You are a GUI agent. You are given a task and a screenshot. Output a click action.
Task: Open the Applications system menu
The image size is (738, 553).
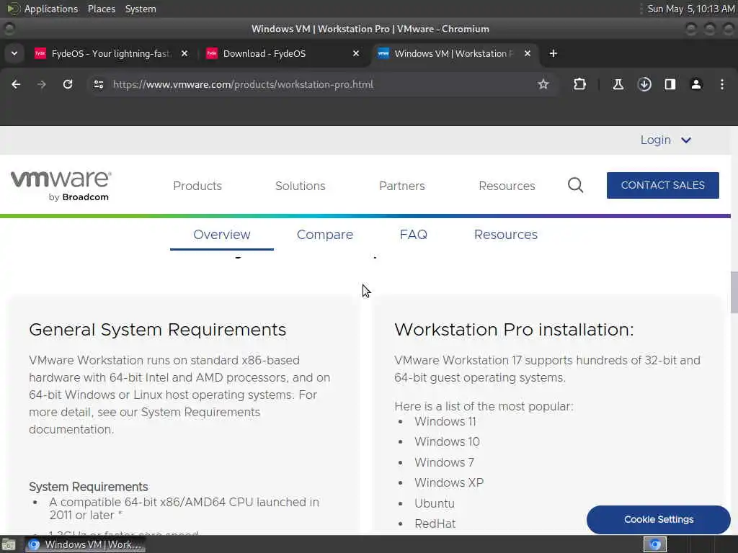pos(51,9)
